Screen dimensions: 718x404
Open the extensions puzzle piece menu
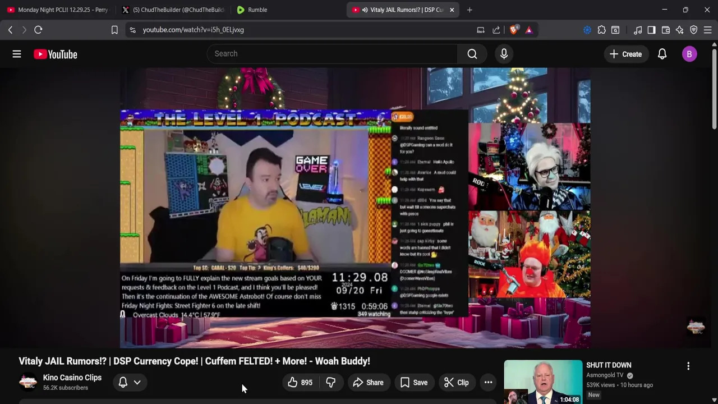[601, 30]
